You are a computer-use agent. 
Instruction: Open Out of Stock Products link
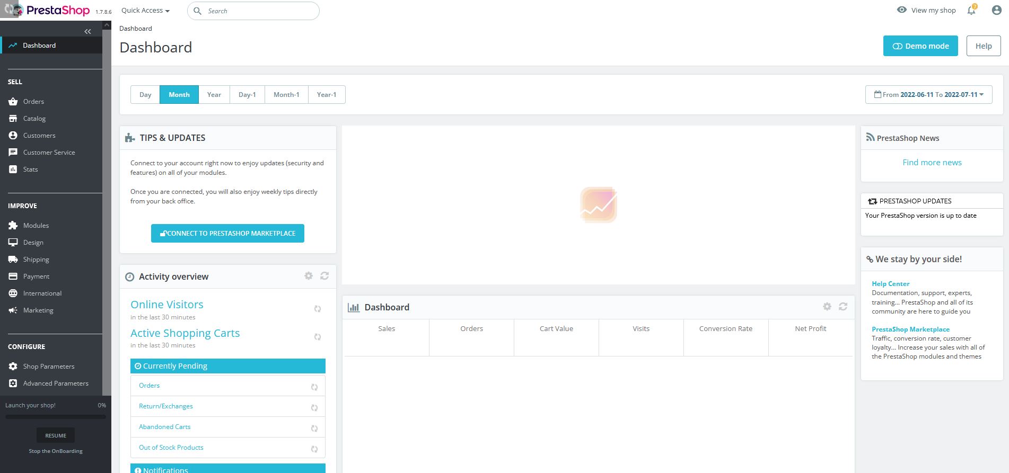pyautogui.click(x=171, y=448)
